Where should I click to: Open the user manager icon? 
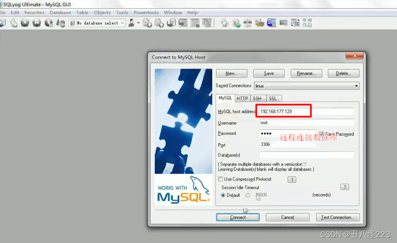coord(131,23)
